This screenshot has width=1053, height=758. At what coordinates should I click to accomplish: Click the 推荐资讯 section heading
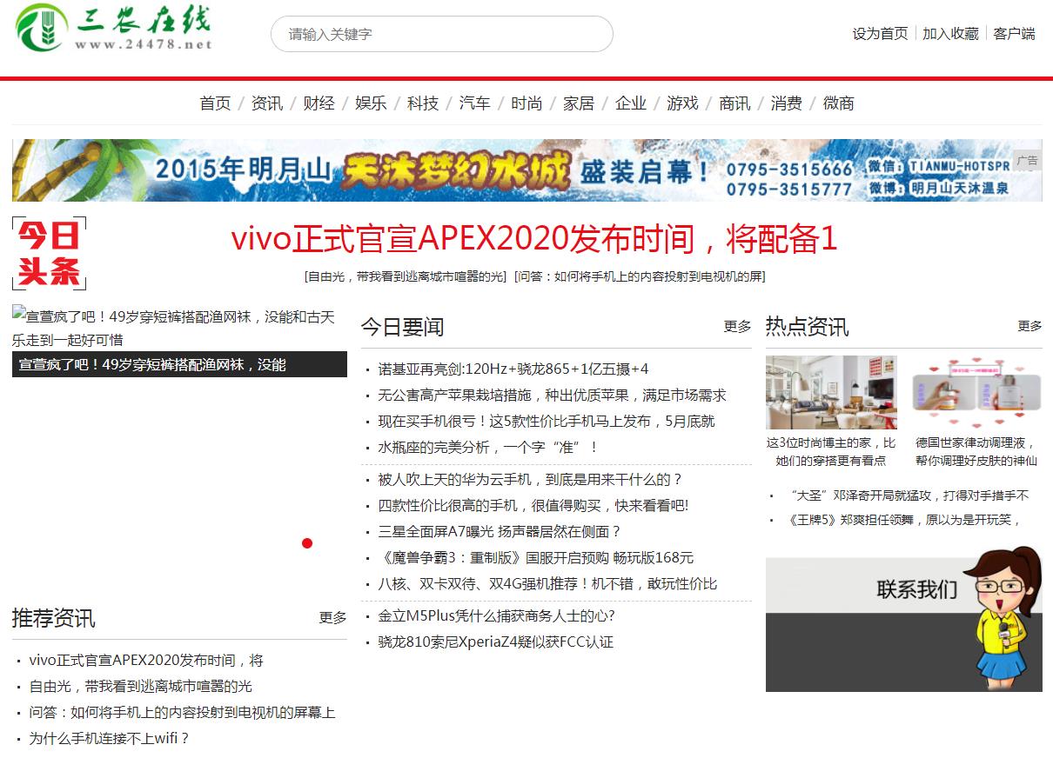click(54, 618)
